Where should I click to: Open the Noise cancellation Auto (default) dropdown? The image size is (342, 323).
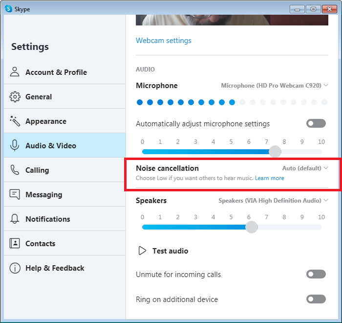[305, 168]
